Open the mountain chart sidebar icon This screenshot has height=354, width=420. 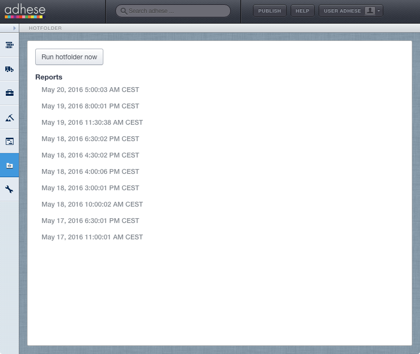[9, 118]
